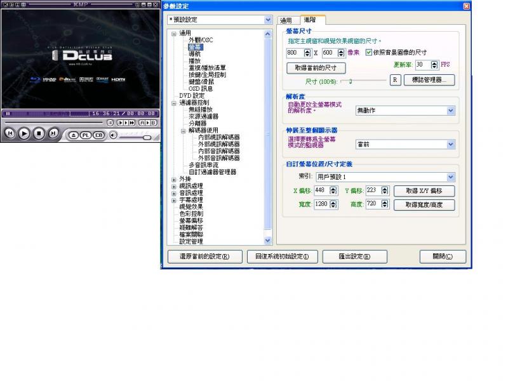Select 導航 in the settings tree
This screenshot has width=508, height=381.
pos(195,54)
